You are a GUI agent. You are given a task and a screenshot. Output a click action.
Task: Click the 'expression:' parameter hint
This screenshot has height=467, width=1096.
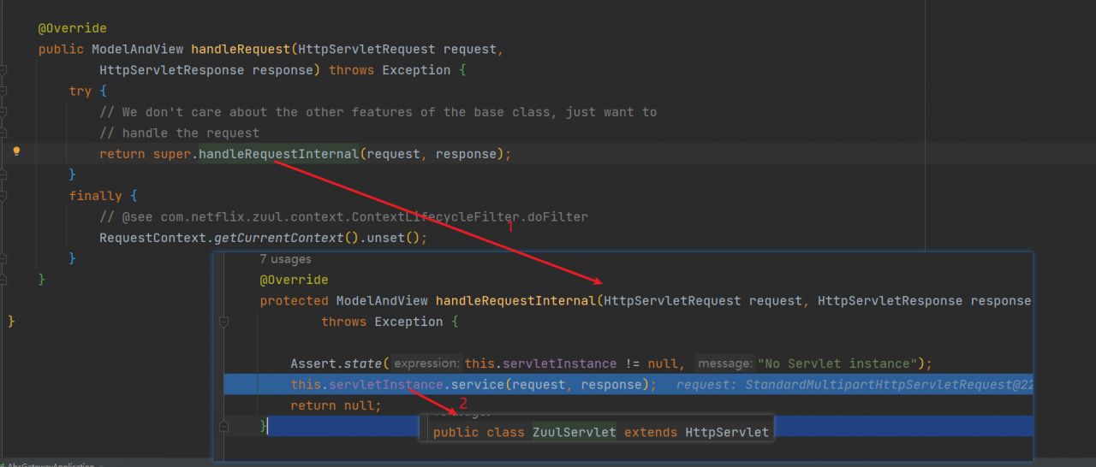point(428,364)
